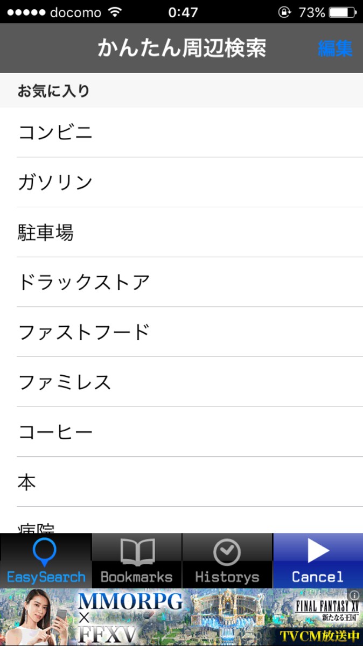The width and height of the screenshot is (363, 646).
Task: Open the Bookmarks book icon
Action: (137, 552)
